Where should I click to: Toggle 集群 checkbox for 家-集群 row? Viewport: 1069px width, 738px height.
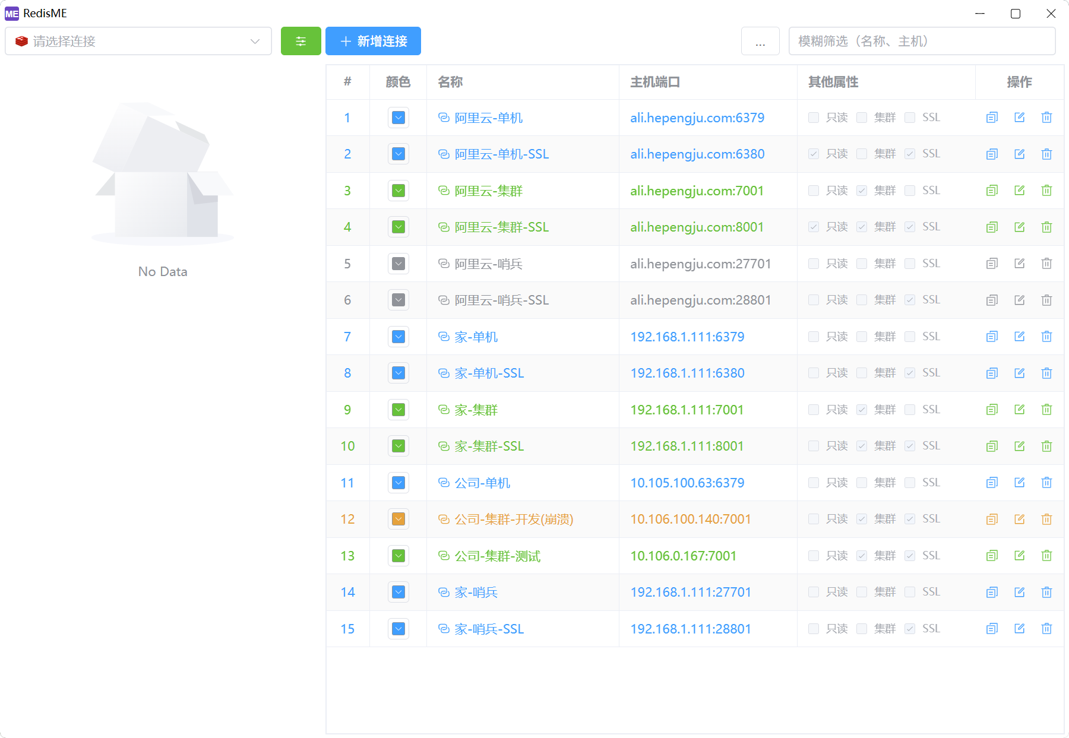tap(862, 410)
